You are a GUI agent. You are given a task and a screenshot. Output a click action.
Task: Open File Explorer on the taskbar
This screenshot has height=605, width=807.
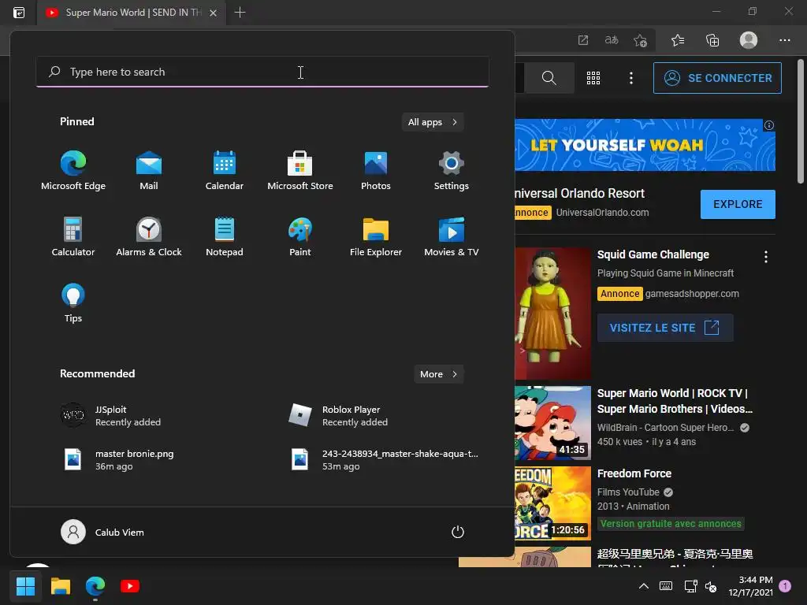click(60, 586)
